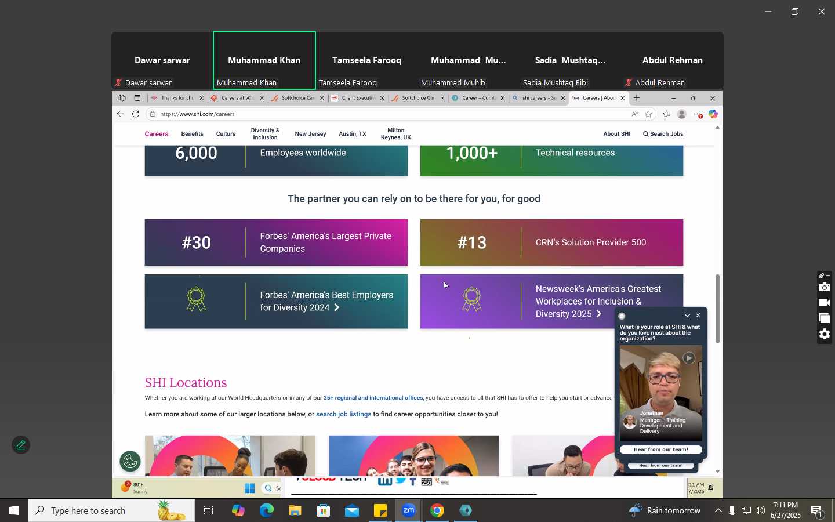Open Culture nav item

pos(226,134)
